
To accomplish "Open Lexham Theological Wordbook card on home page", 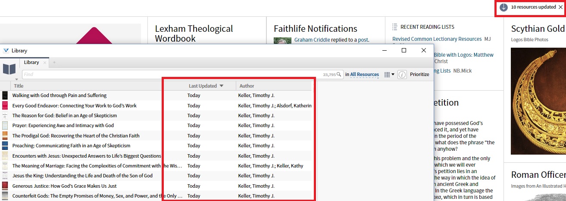I will 194,33.
